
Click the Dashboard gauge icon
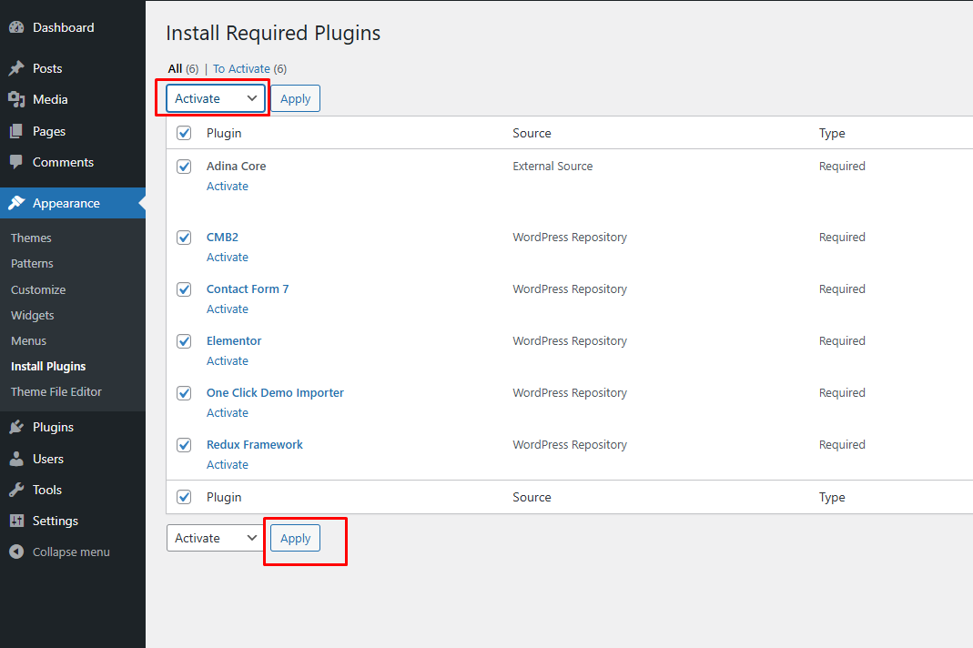tap(16, 27)
